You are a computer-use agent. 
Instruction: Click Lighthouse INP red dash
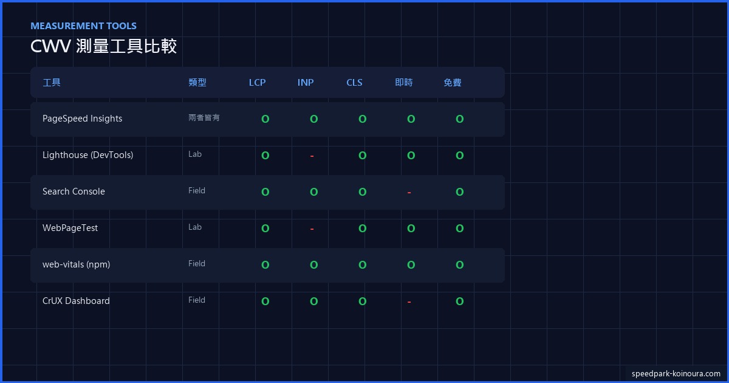click(x=312, y=156)
